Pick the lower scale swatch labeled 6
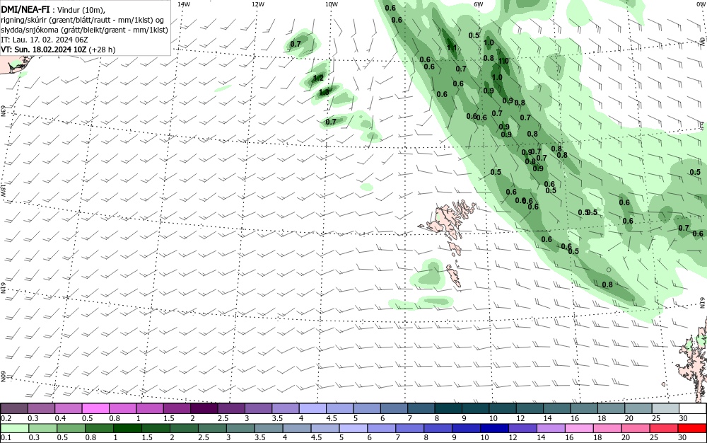The height and width of the screenshot is (443, 707). click(x=381, y=428)
